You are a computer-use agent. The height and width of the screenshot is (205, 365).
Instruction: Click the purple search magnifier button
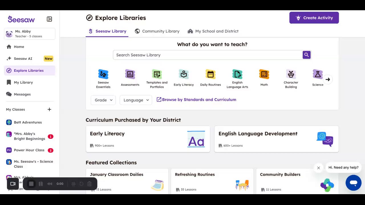(x=307, y=55)
